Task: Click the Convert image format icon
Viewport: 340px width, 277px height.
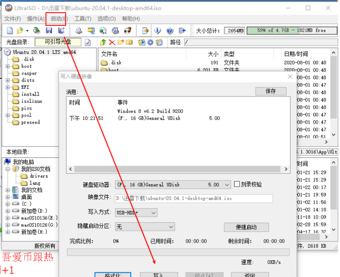Action: click(x=91, y=31)
